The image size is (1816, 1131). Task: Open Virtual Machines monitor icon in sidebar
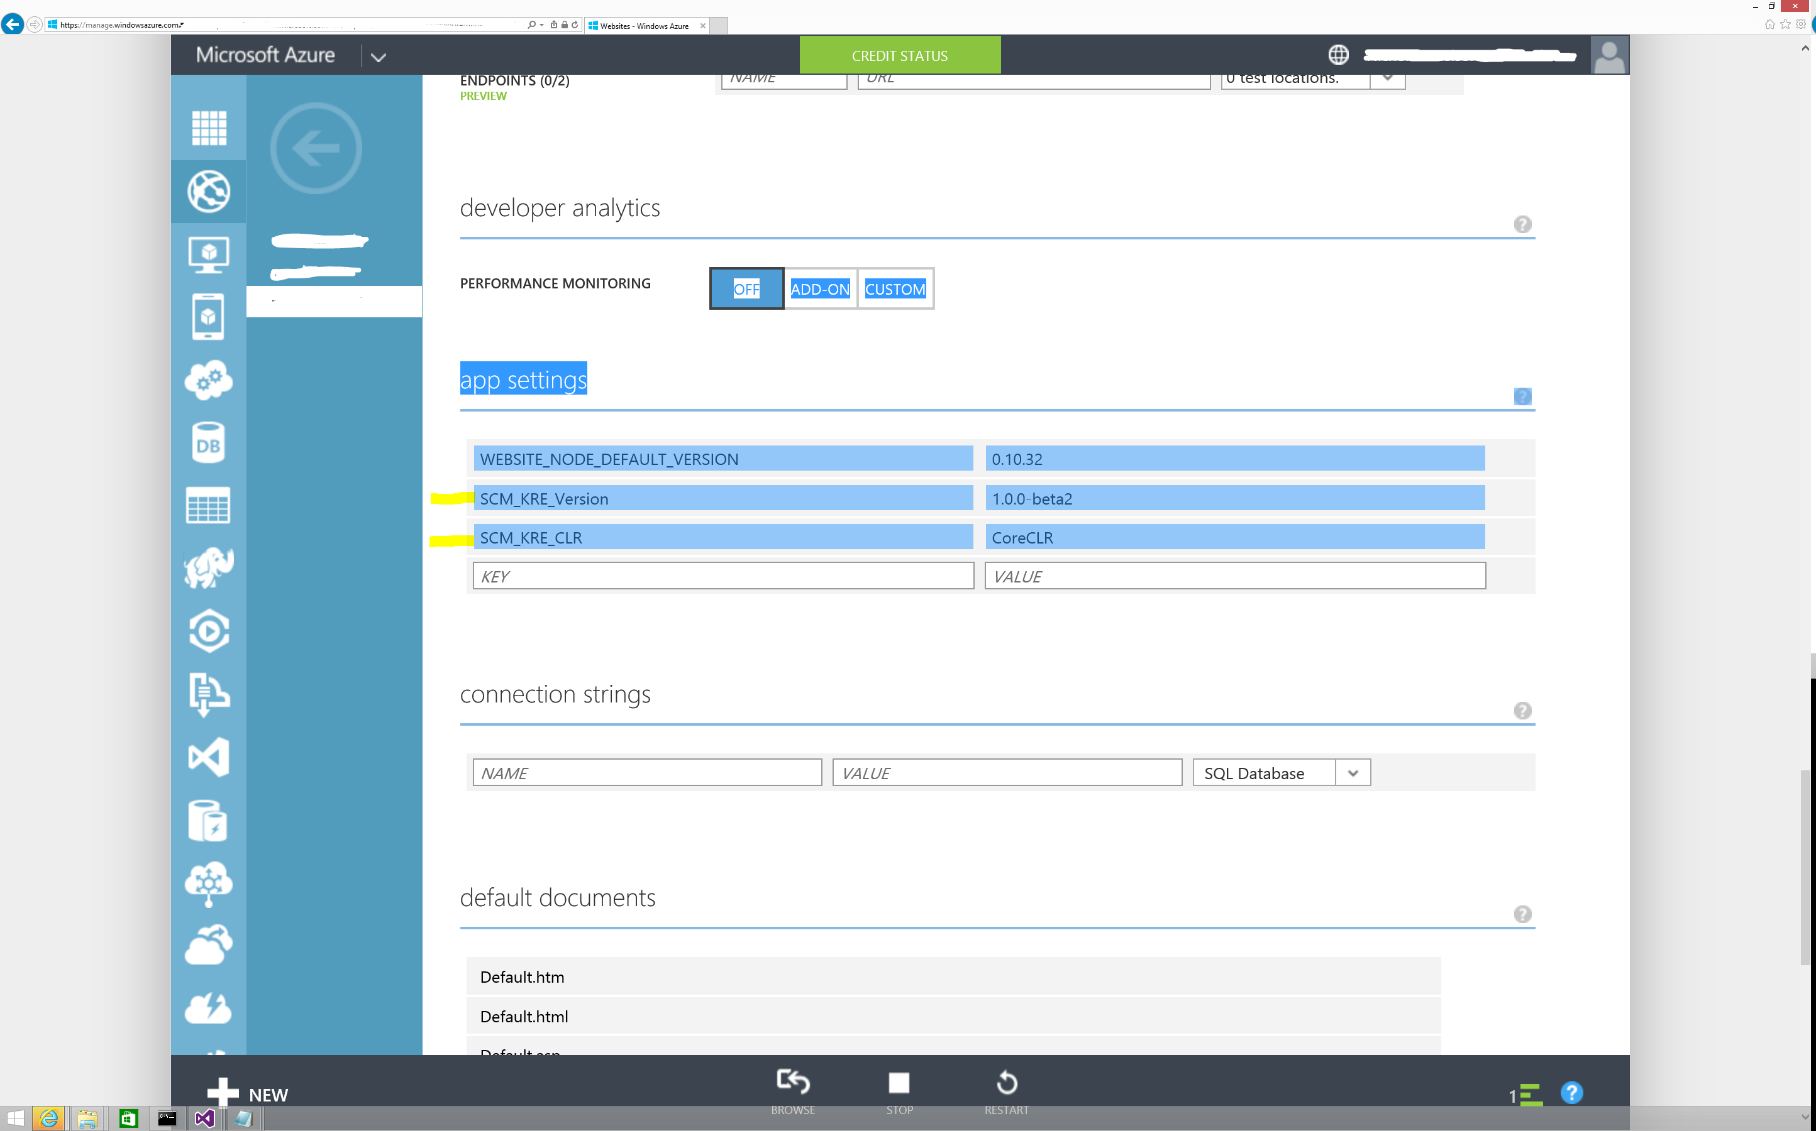pos(209,254)
